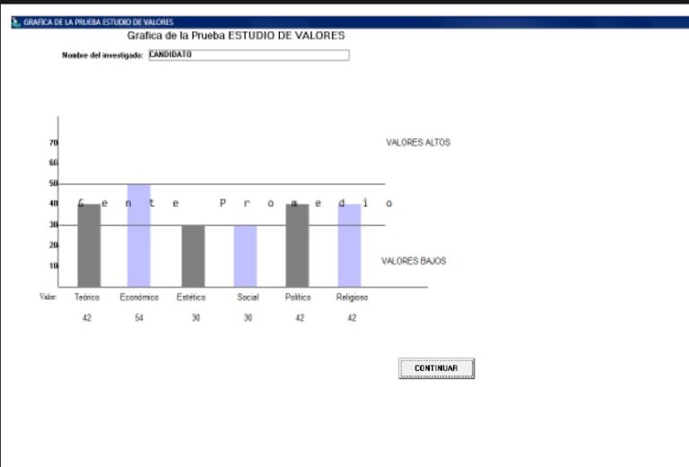Select the gray Teórico bar

(x=89, y=246)
